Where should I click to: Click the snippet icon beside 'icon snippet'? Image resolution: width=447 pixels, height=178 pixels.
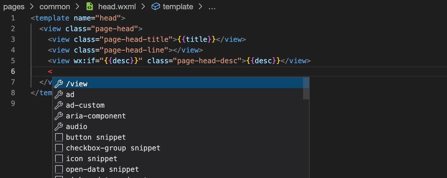(x=59, y=159)
